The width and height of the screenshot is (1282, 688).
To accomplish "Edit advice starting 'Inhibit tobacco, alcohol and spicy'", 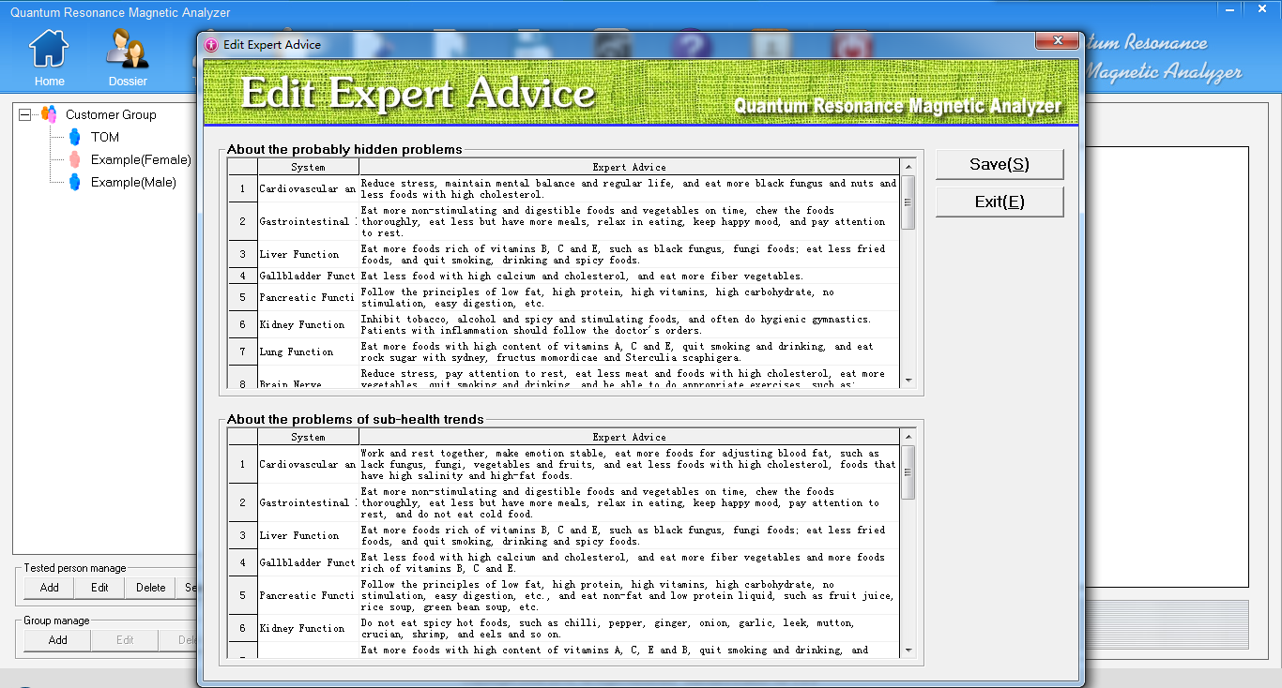I will pyautogui.click(x=629, y=324).
